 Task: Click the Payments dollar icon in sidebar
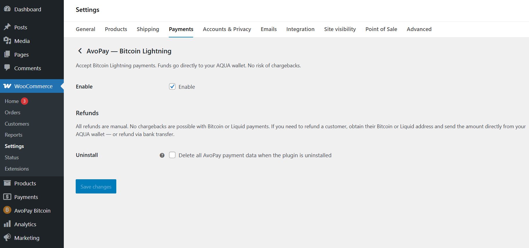click(7, 197)
